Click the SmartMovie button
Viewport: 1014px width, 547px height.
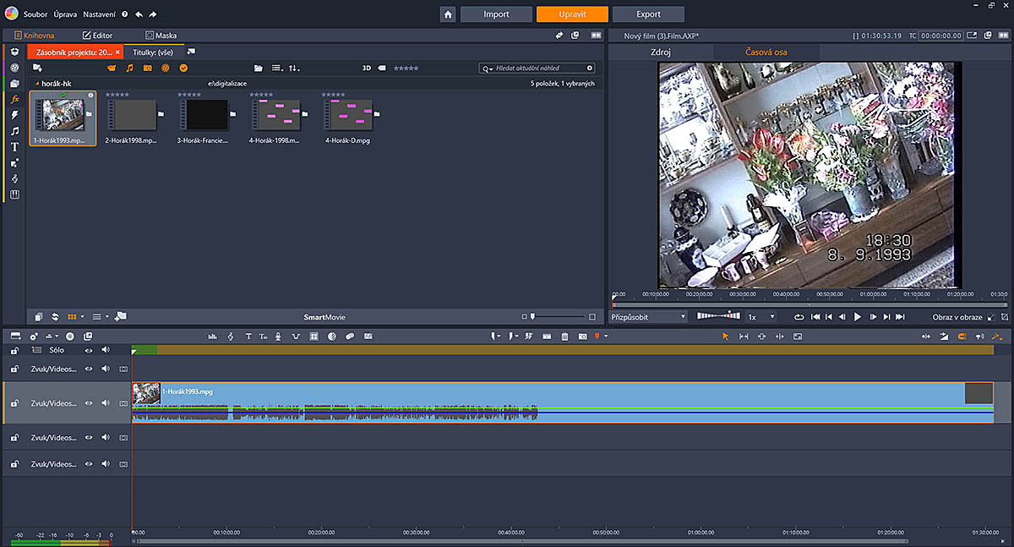[324, 317]
